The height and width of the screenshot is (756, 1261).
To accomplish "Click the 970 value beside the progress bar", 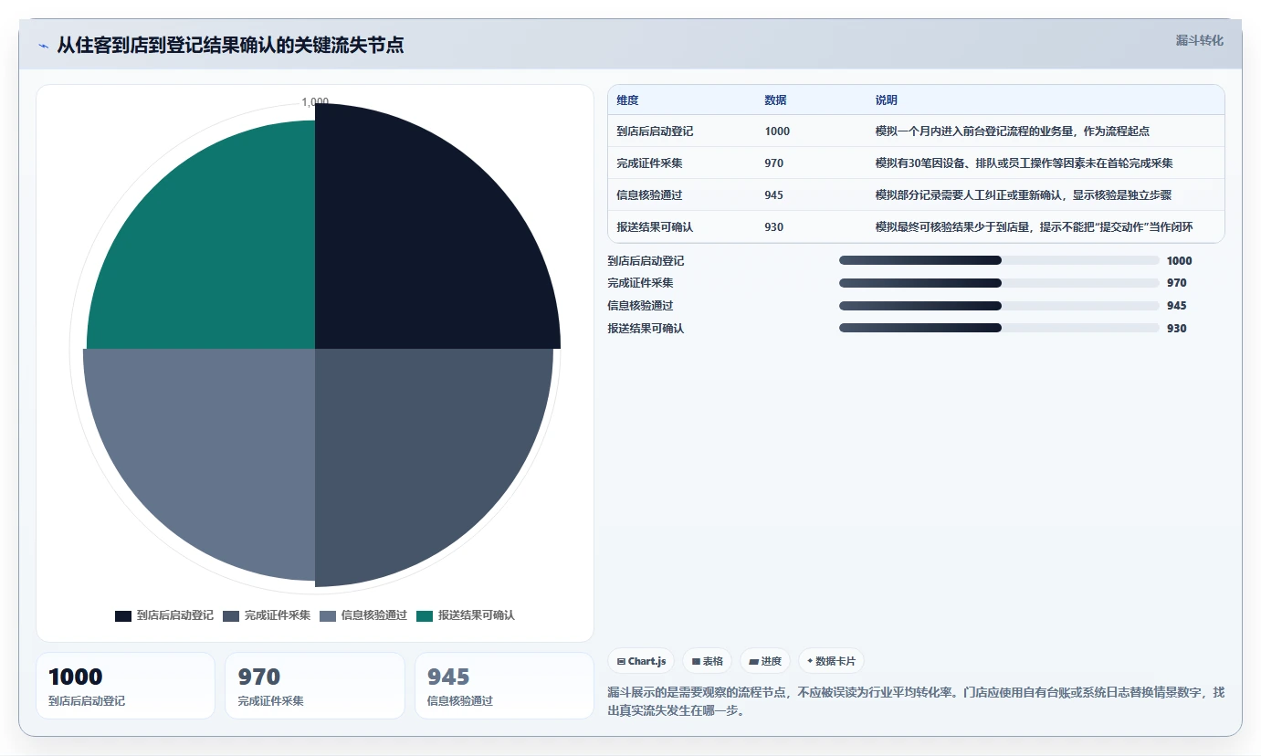I will 1176,283.
